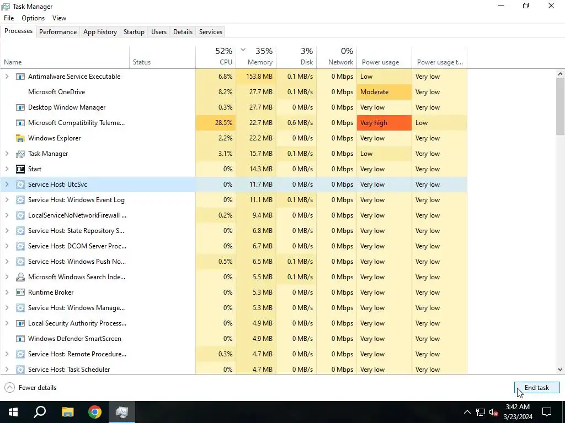Expand Runtime Broker process group

point(7,292)
